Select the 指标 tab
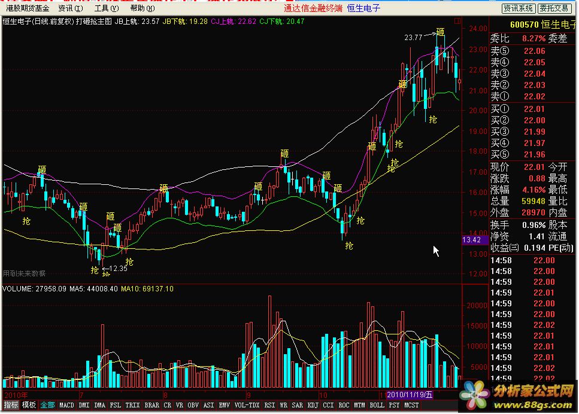 click(11, 405)
